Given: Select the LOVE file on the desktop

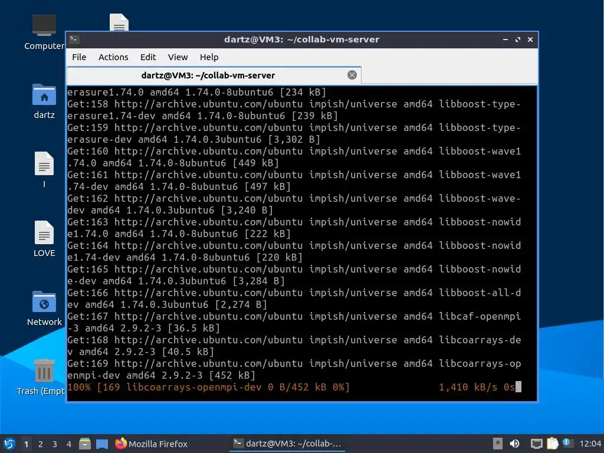Looking at the screenshot, I should tap(44, 239).
